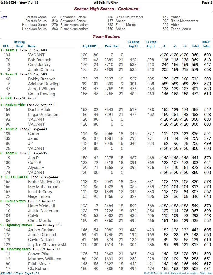Select bowler name 'Greg Jeffery'
This screenshot has width=213, height=275.
pos(39,65)
